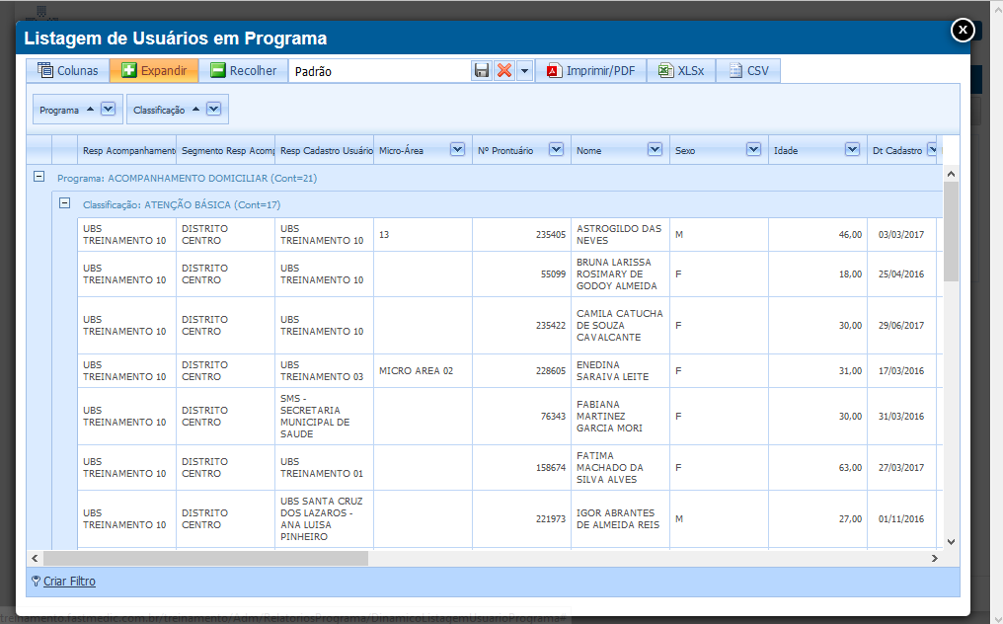The height and width of the screenshot is (624, 1003).
Task: Open the Criar Filtro link
Action: tap(69, 582)
